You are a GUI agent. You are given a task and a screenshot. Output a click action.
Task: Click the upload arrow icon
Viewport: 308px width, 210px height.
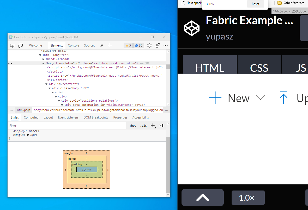pyautogui.click(x=283, y=98)
